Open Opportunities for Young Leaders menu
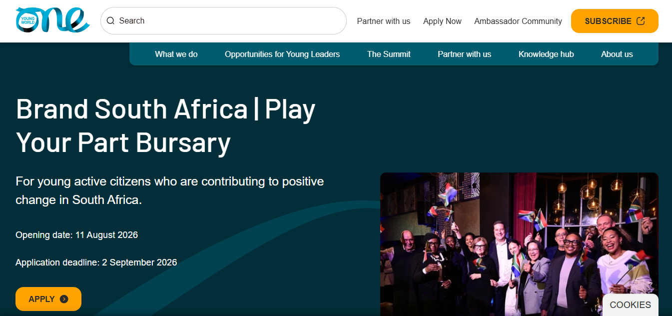 coord(282,54)
